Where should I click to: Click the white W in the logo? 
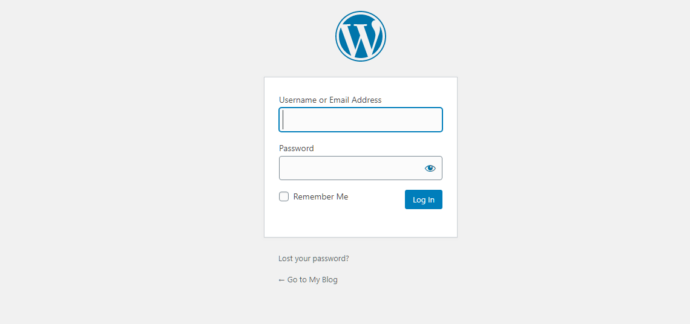click(x=361, y=39)
